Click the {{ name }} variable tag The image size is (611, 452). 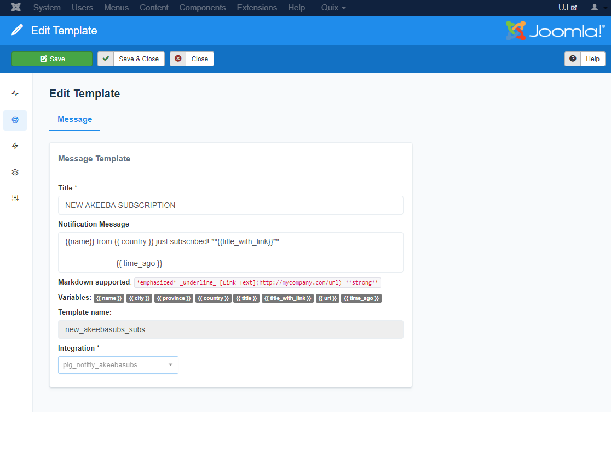click(109, 298)
